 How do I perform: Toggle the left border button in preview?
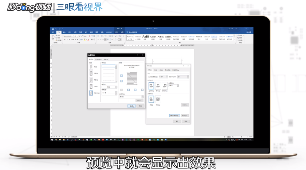(128, 90)
